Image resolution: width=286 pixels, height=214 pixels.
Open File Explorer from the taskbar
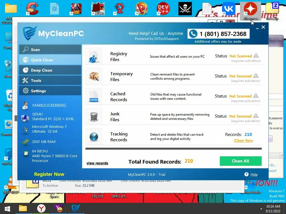tap(23, 208)
